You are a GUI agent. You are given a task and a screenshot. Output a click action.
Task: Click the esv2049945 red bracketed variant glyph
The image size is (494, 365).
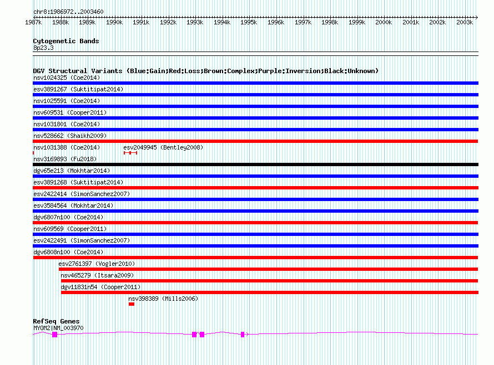click(130, 153)
